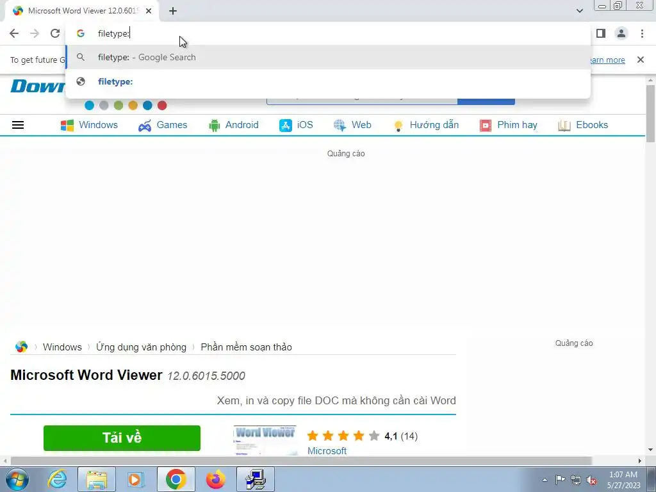
Task: Open the network computers taskbar app
Action: click(x=256, y=479)
